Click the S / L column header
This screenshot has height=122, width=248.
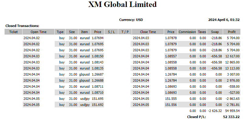tap(112, 32)
